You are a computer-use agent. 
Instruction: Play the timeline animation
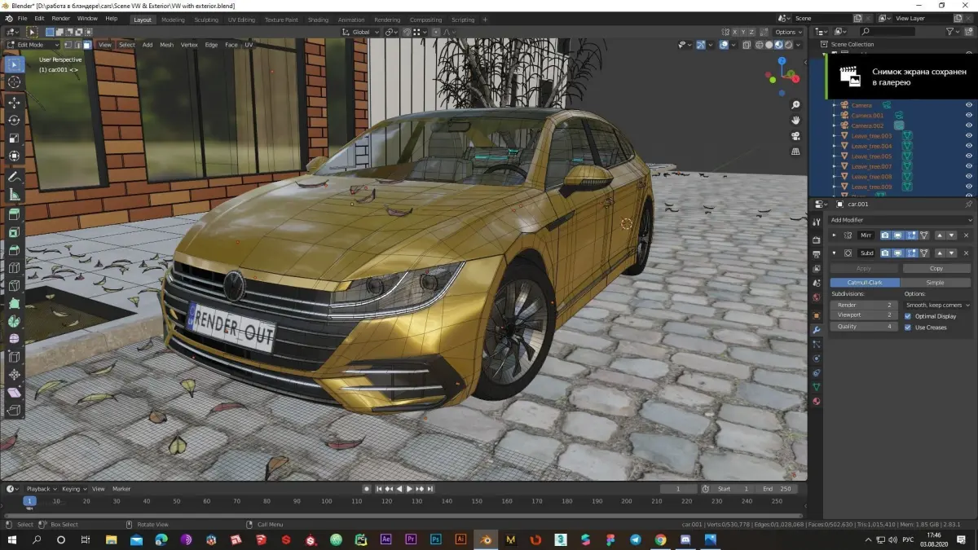[x=409, y=489]
